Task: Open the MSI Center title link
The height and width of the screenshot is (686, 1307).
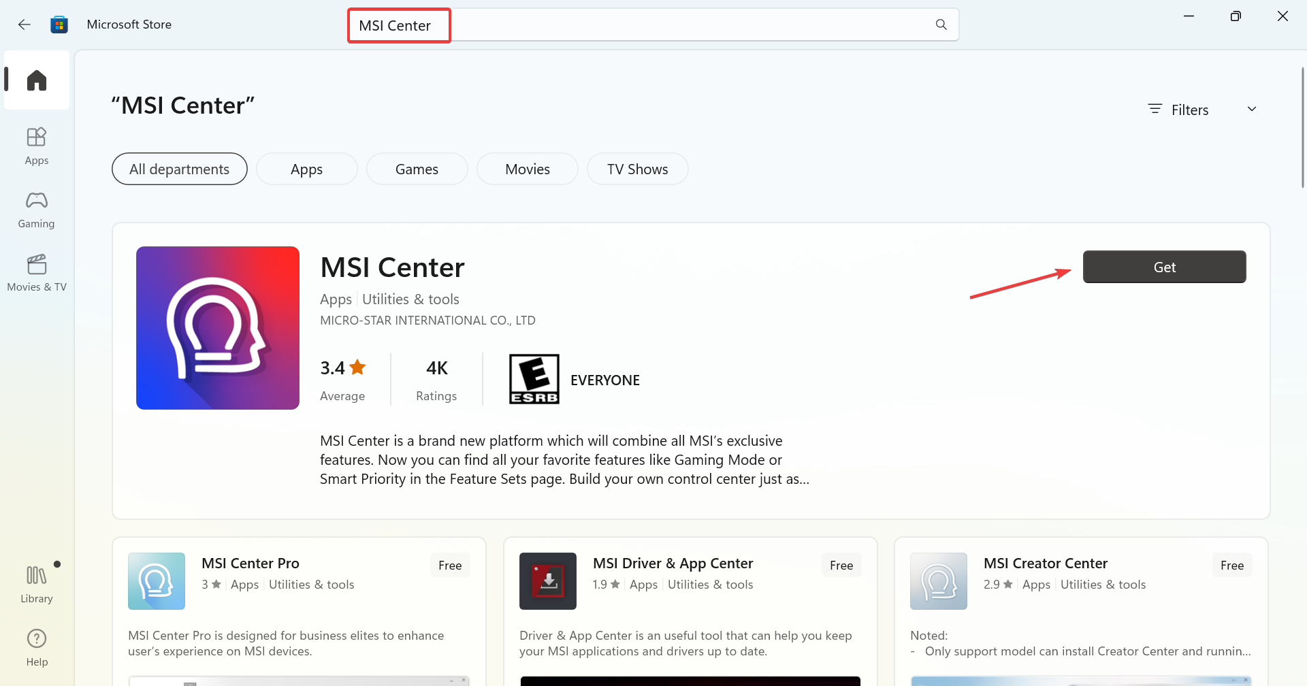Action: coord(392,267)
